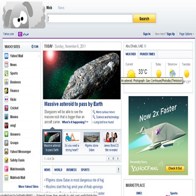This screenshot has width=196, height=196.
Task: Click the yellow Search button
Action: (x=144, y=19)
